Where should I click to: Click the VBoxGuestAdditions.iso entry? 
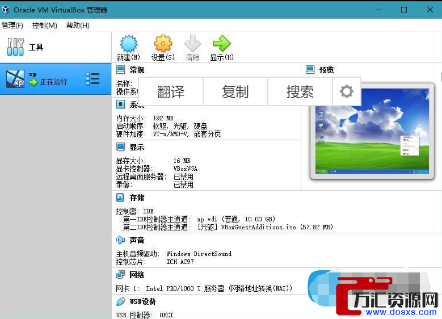(x=265, y=227)
